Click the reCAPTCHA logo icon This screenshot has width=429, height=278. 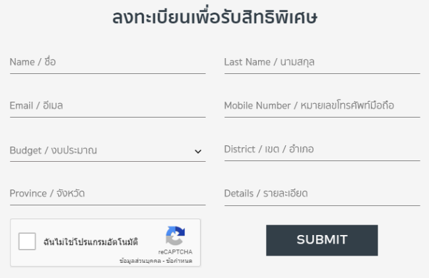175,236
